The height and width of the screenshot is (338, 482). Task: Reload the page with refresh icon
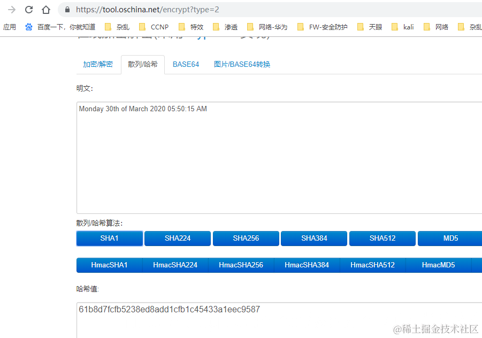(x=29, y=10)
